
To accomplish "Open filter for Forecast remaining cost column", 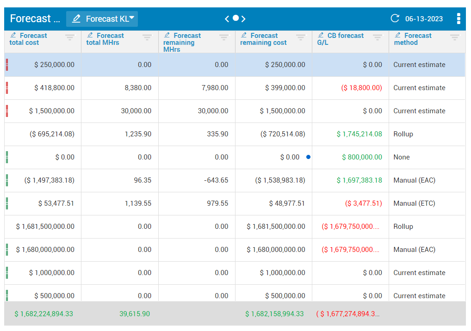I will 301,37.
